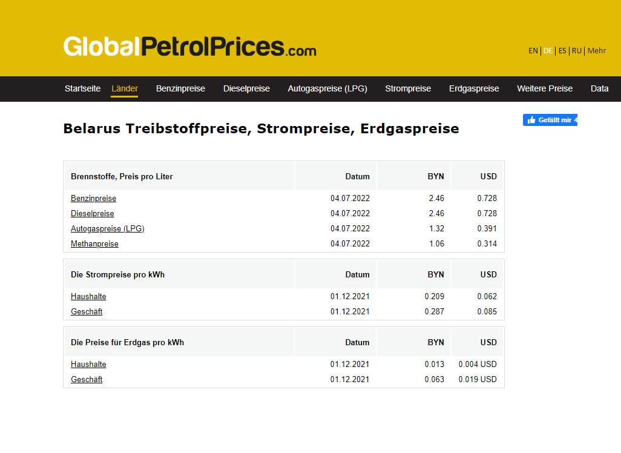Select Autogaspreise (LPG) in the navigation bar
This screenshot has height=453, width=621.
pyautogui.click(x=327, y=88)
